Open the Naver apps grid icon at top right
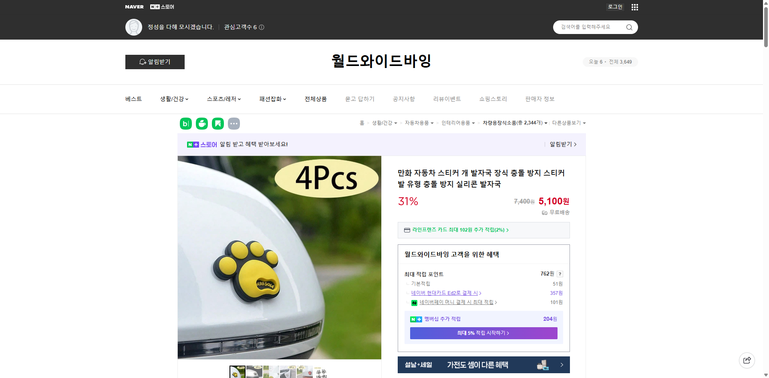 click(x=634, y=7)
